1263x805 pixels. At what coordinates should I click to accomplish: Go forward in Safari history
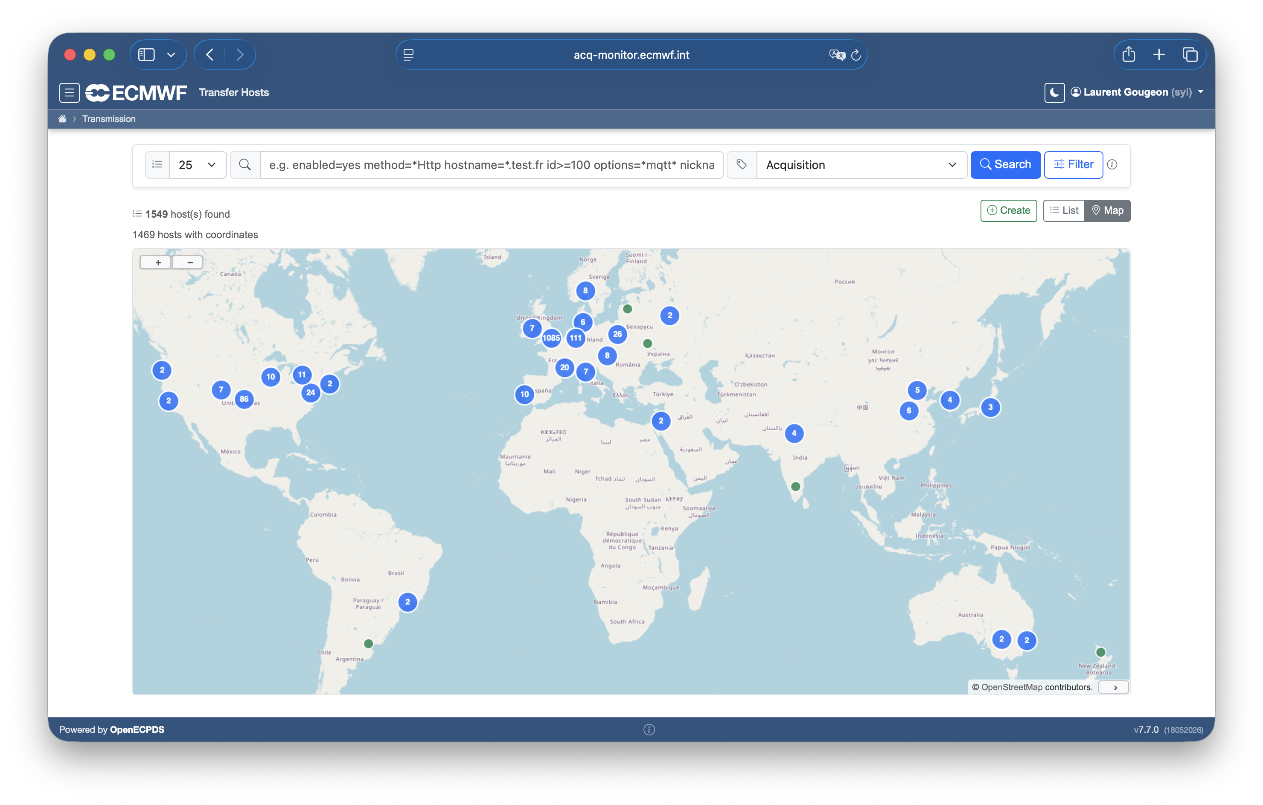tap(240, 55)
